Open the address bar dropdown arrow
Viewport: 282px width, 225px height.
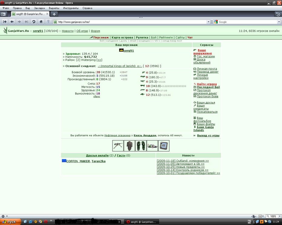(x=208, y=22)
